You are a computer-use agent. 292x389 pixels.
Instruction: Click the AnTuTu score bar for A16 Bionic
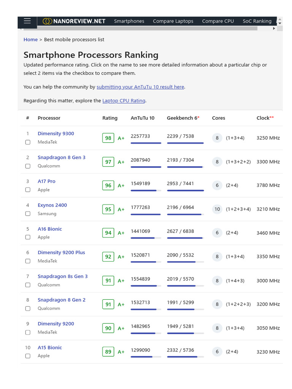click(x=146, y=238)
